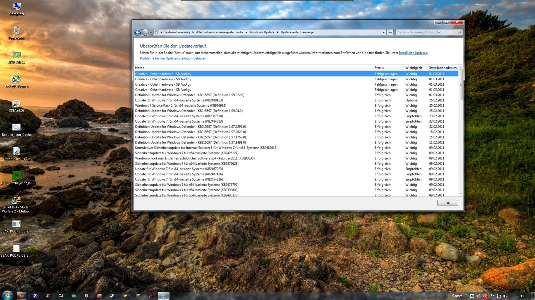Screen dimensions: 535x300
Task: Expand the Games toolbar chevron
Action: pyautogui.click(x=465, y=295)
